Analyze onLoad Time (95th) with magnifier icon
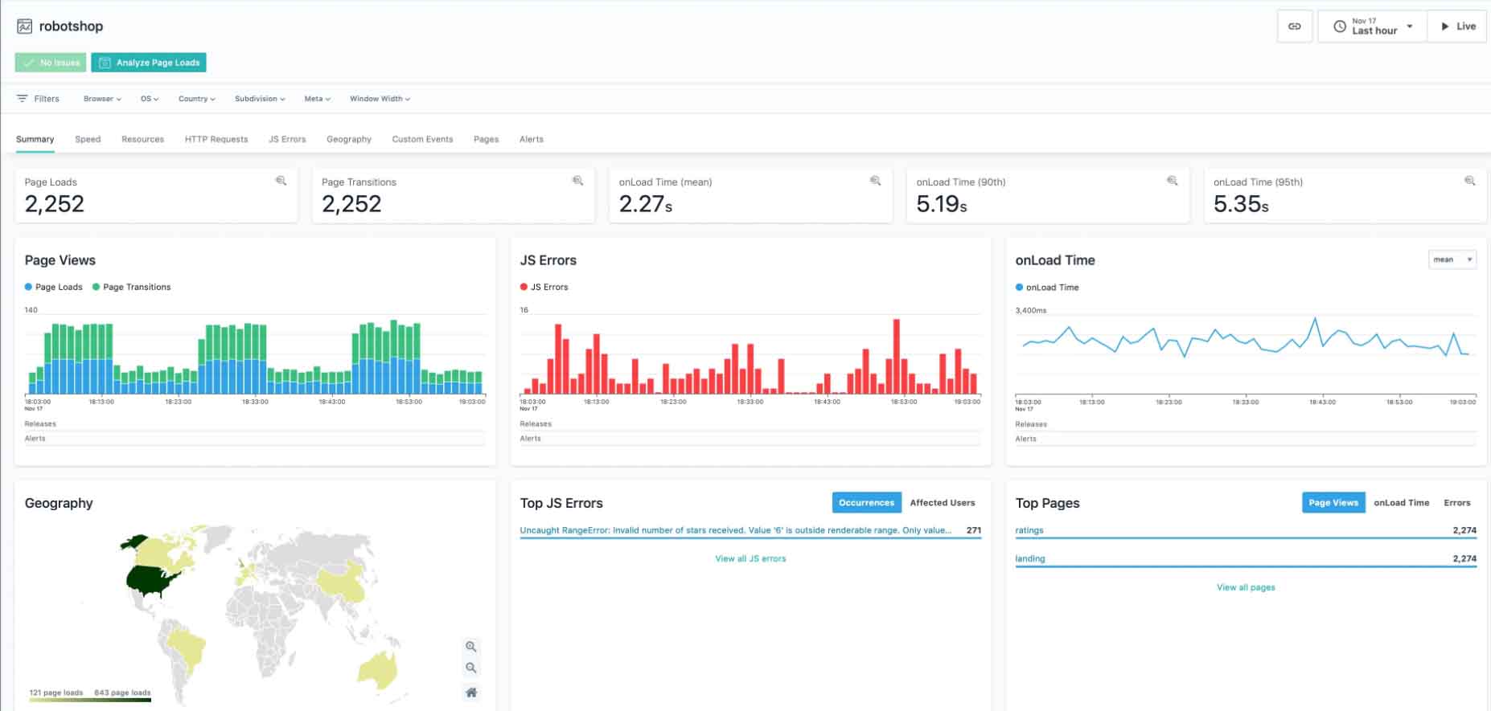Screen dimensions: 1491x711 pos(1469,181)
